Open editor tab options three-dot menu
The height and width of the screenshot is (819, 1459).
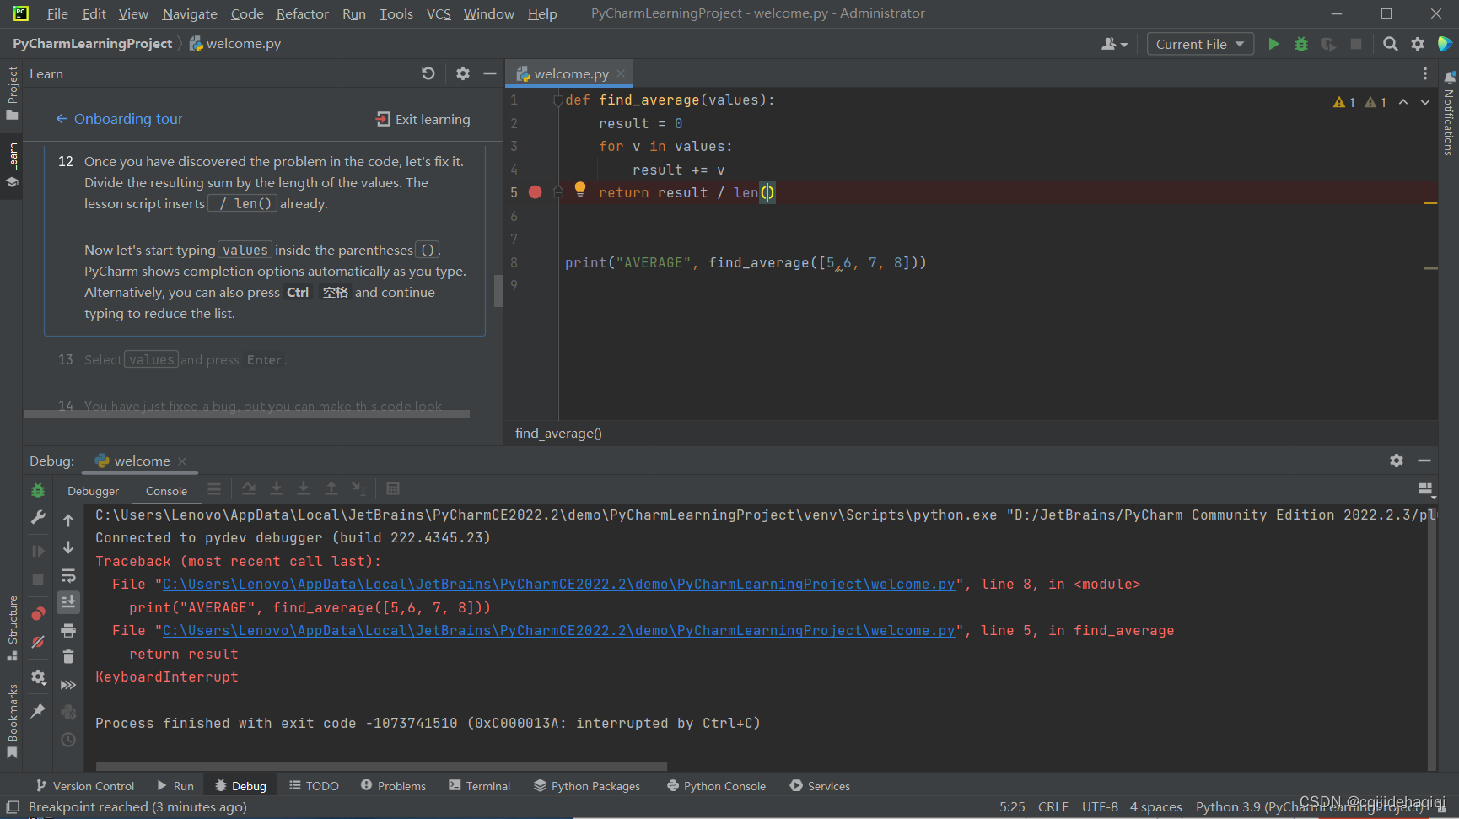1425,73
